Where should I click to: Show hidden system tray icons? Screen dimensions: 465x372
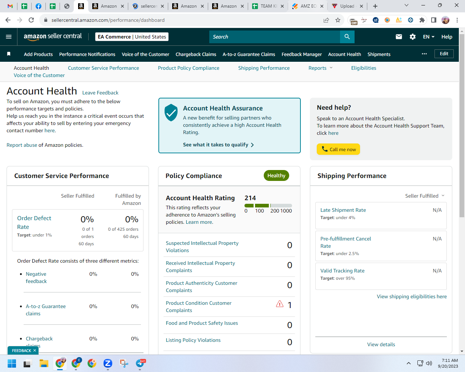[409, 363]
